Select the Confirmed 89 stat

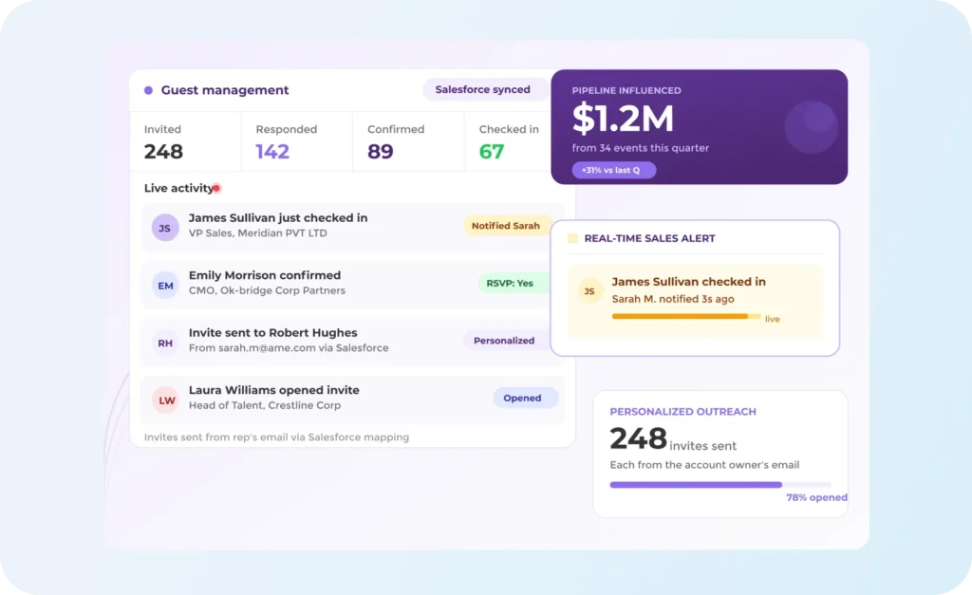408,142
